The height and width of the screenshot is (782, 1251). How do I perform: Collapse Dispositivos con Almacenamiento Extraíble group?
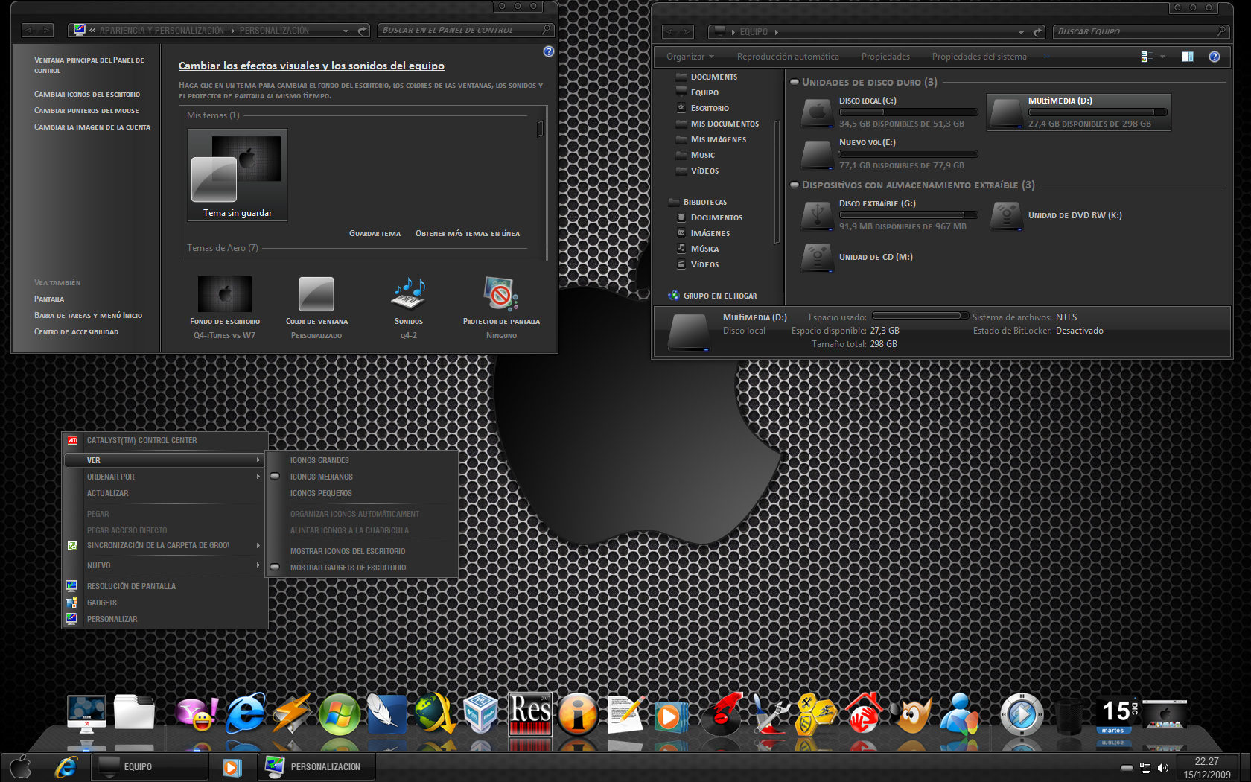(x=795, y=185)
